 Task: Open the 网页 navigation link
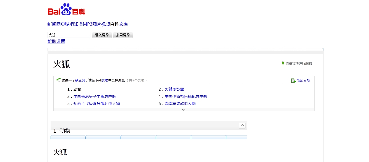click(61, 24)
